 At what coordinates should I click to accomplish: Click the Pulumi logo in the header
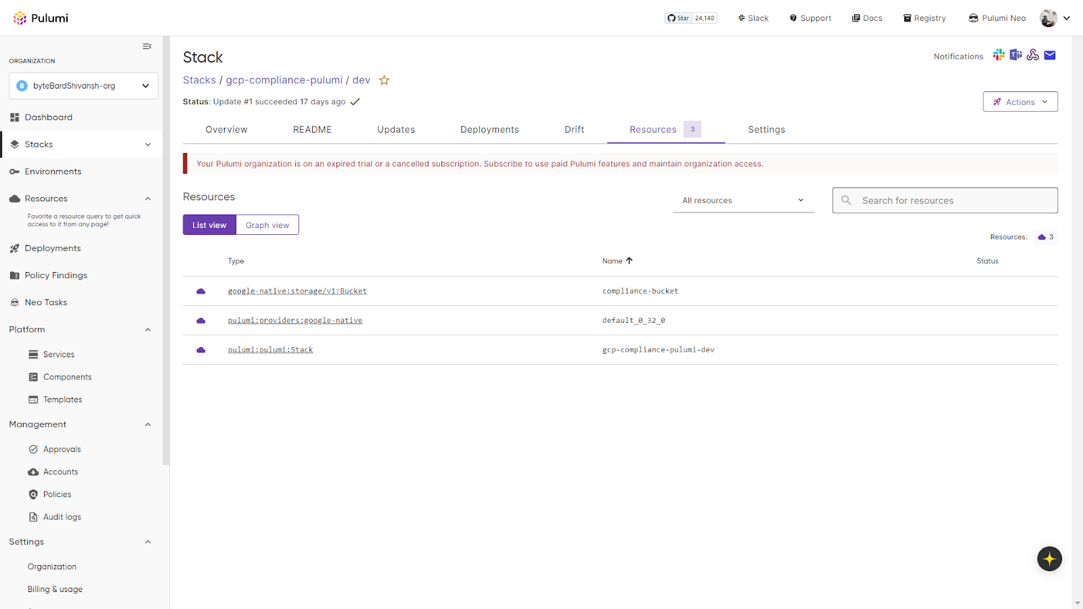(x=41, y=18)
